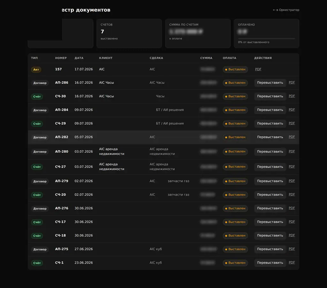Click the Акт type badge in row 157

36,70
